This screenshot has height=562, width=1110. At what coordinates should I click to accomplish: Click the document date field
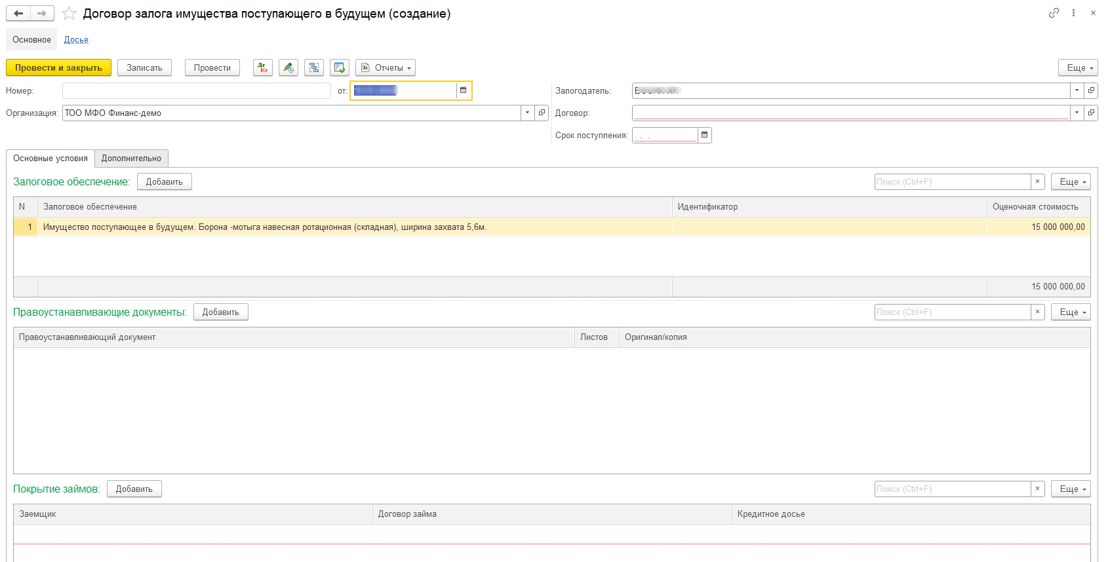404,90
